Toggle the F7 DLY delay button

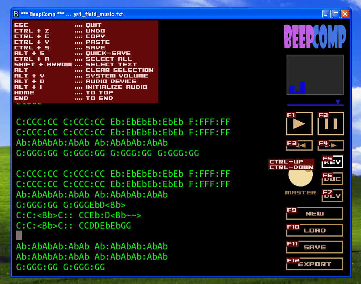click(332, 196)
